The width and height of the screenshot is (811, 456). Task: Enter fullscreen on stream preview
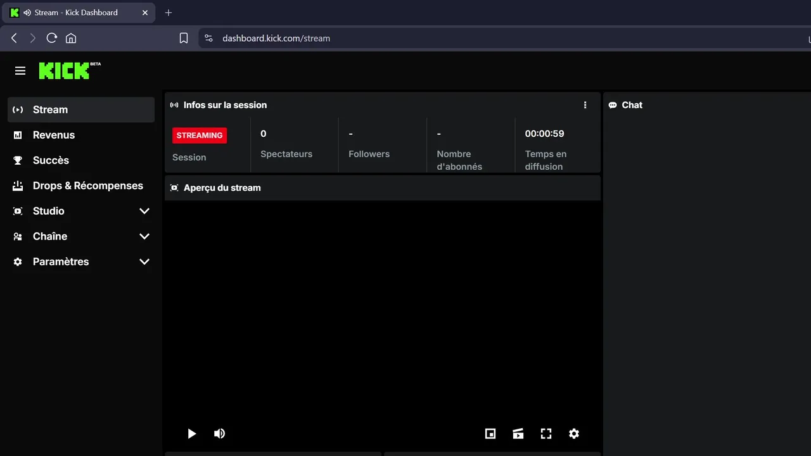(x=546, y=434)
